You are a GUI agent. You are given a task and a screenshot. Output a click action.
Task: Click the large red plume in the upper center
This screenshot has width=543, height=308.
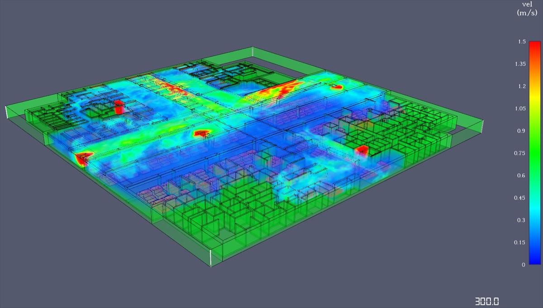click(x=283, y=88)
